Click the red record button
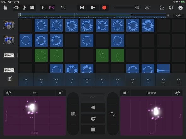 click(x=104, y=8)
